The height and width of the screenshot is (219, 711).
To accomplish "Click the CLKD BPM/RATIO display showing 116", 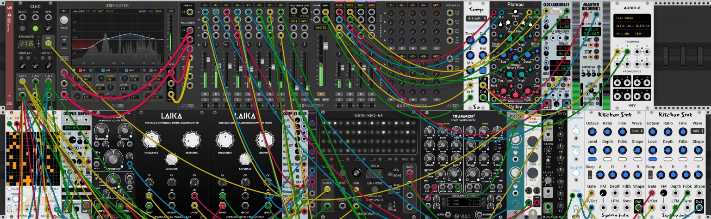I will 26,43.
